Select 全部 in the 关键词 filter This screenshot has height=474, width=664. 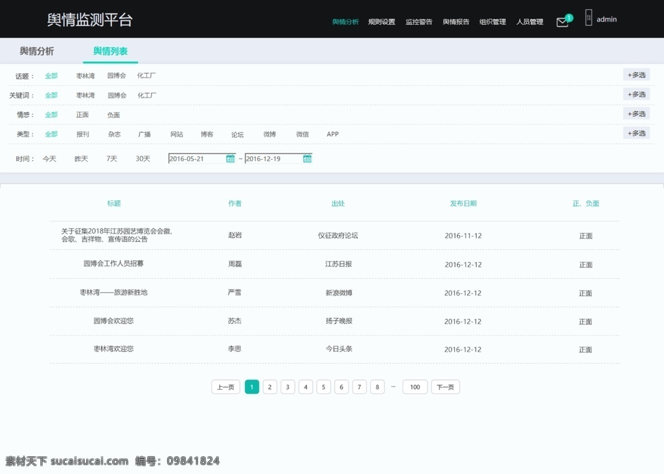pyautogui.click(x=51, y=95)
